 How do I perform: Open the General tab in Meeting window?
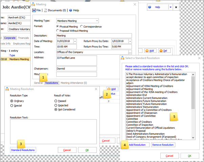[38, 83]
